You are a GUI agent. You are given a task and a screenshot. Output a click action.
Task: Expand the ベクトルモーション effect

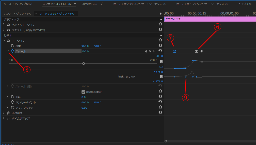pos(4,24)
